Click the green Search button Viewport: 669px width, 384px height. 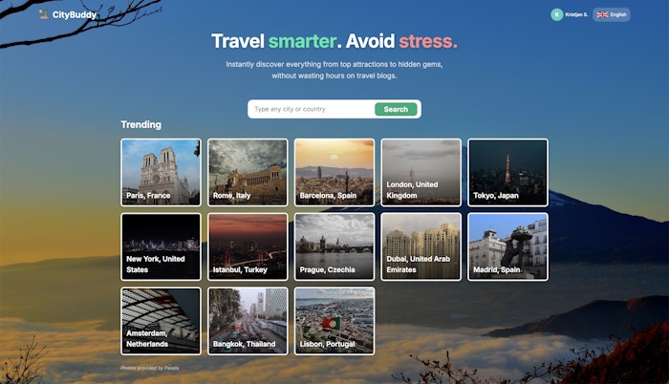point(396,109)
